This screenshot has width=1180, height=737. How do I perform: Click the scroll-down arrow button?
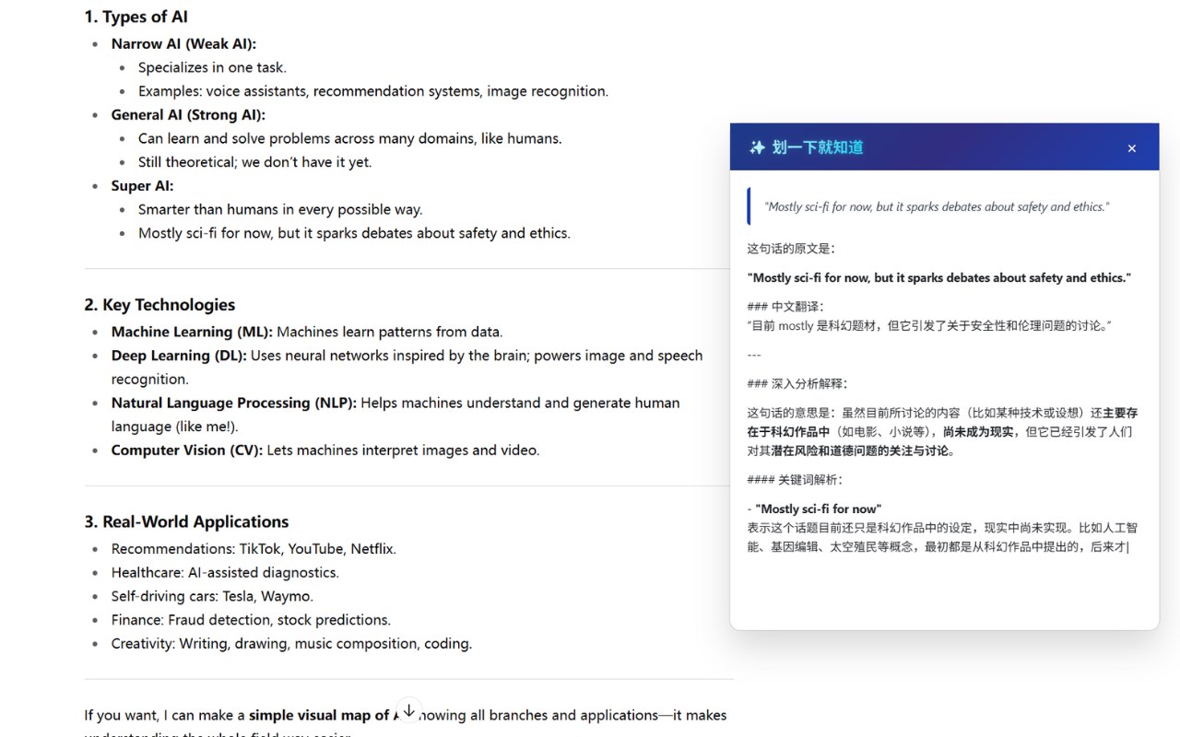tap(408, 711)
